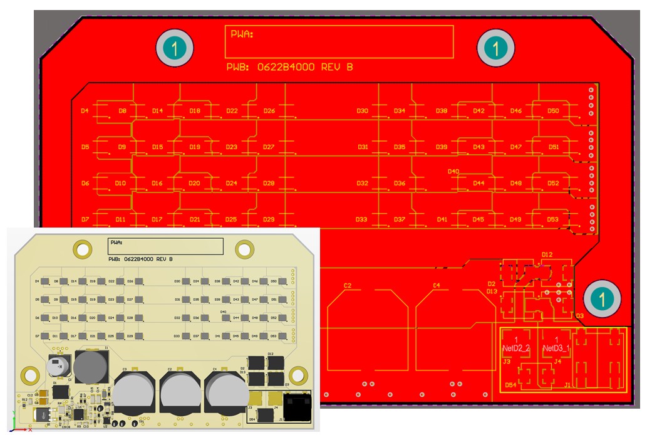Select the mounting hole near D3
This screenshot has width=652, height=435.
602,298
